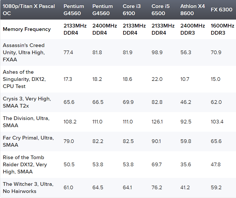
Task: Click the FX 6300 column header
Action: pos(221,10)
